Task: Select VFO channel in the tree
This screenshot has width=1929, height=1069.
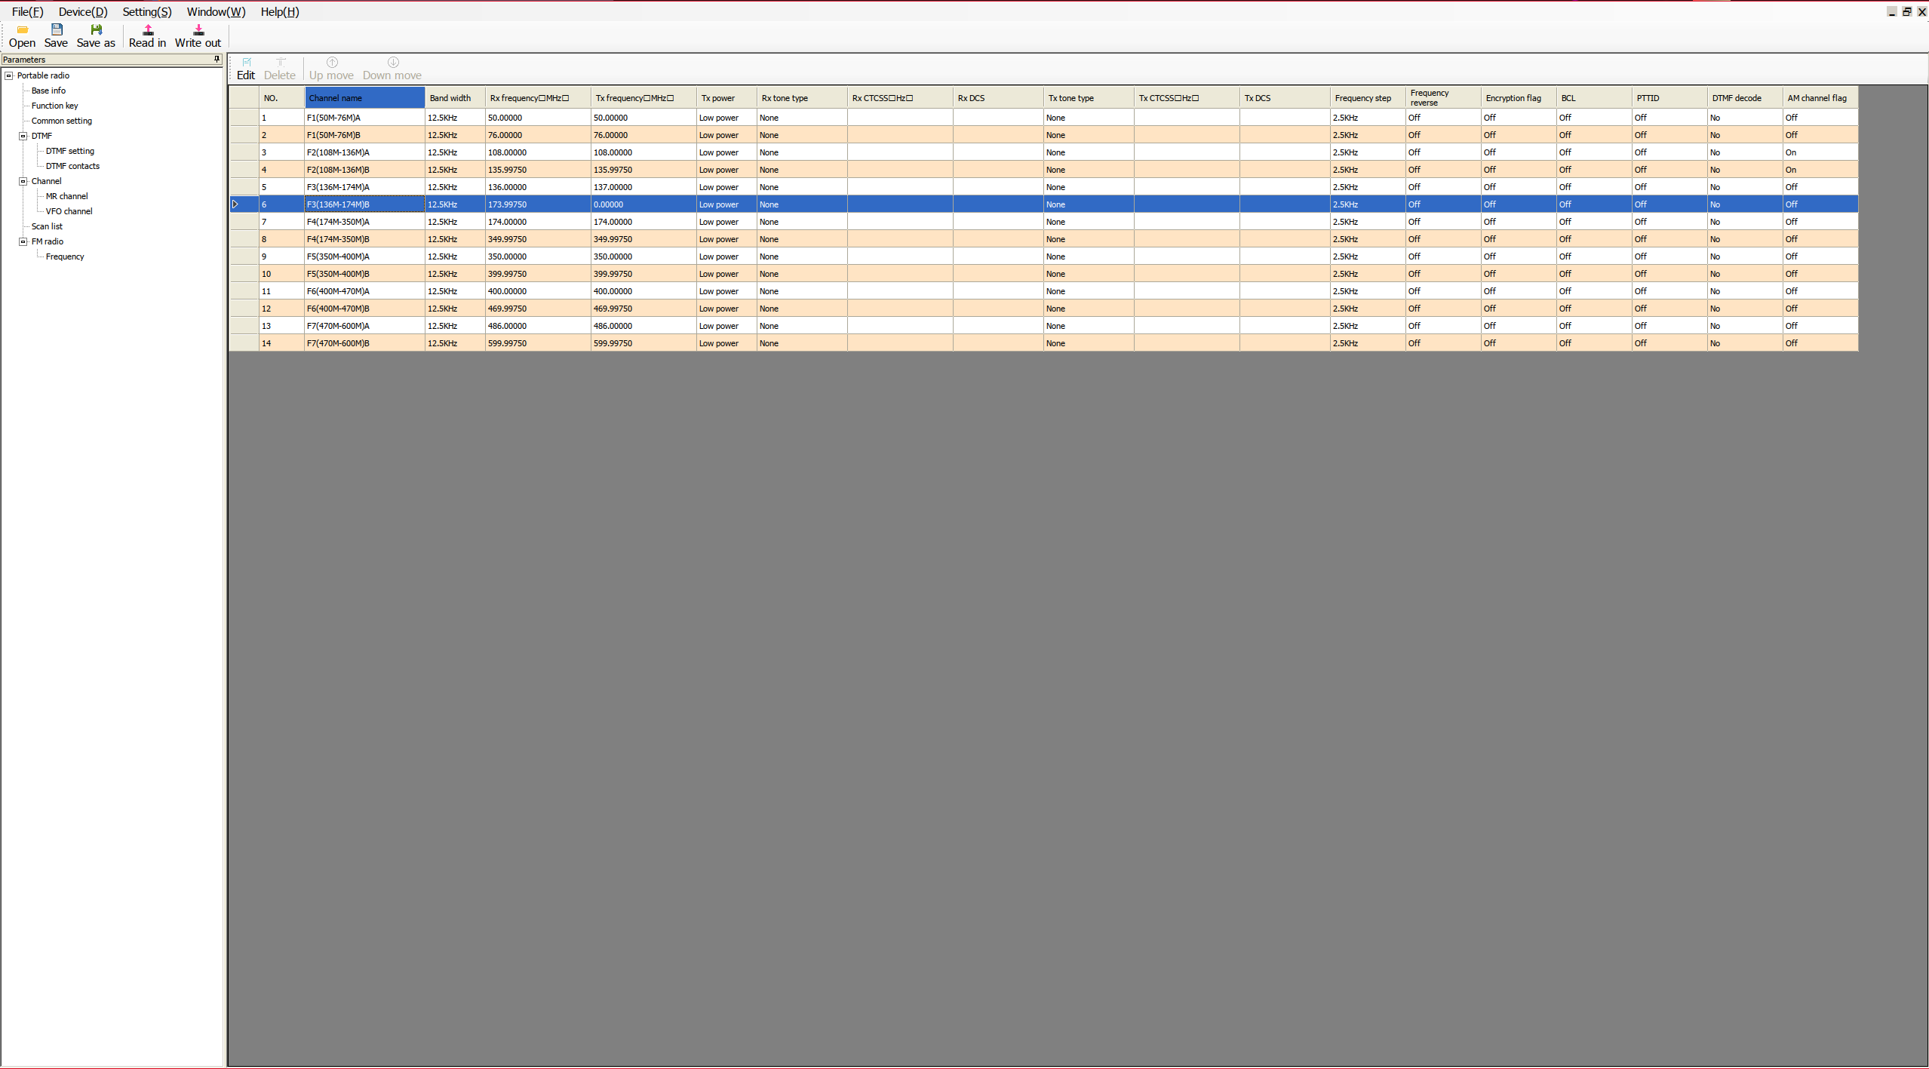Action: point(69,211)
